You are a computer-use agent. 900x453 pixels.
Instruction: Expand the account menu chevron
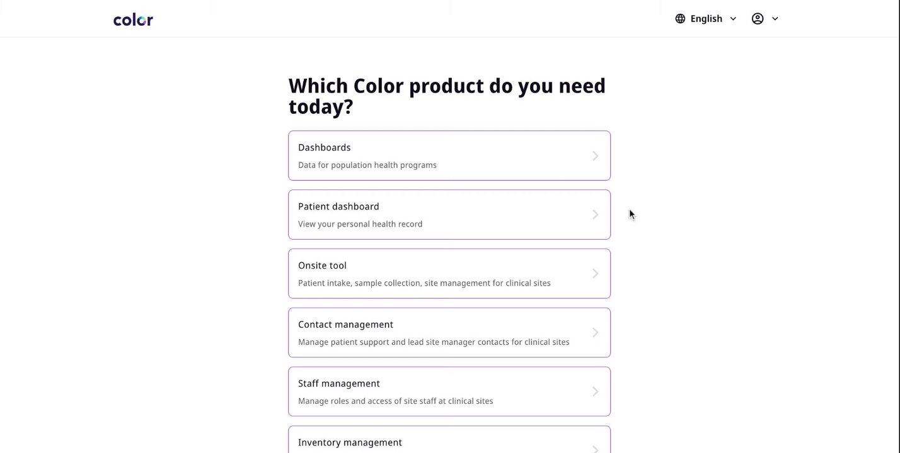[775, 19]
